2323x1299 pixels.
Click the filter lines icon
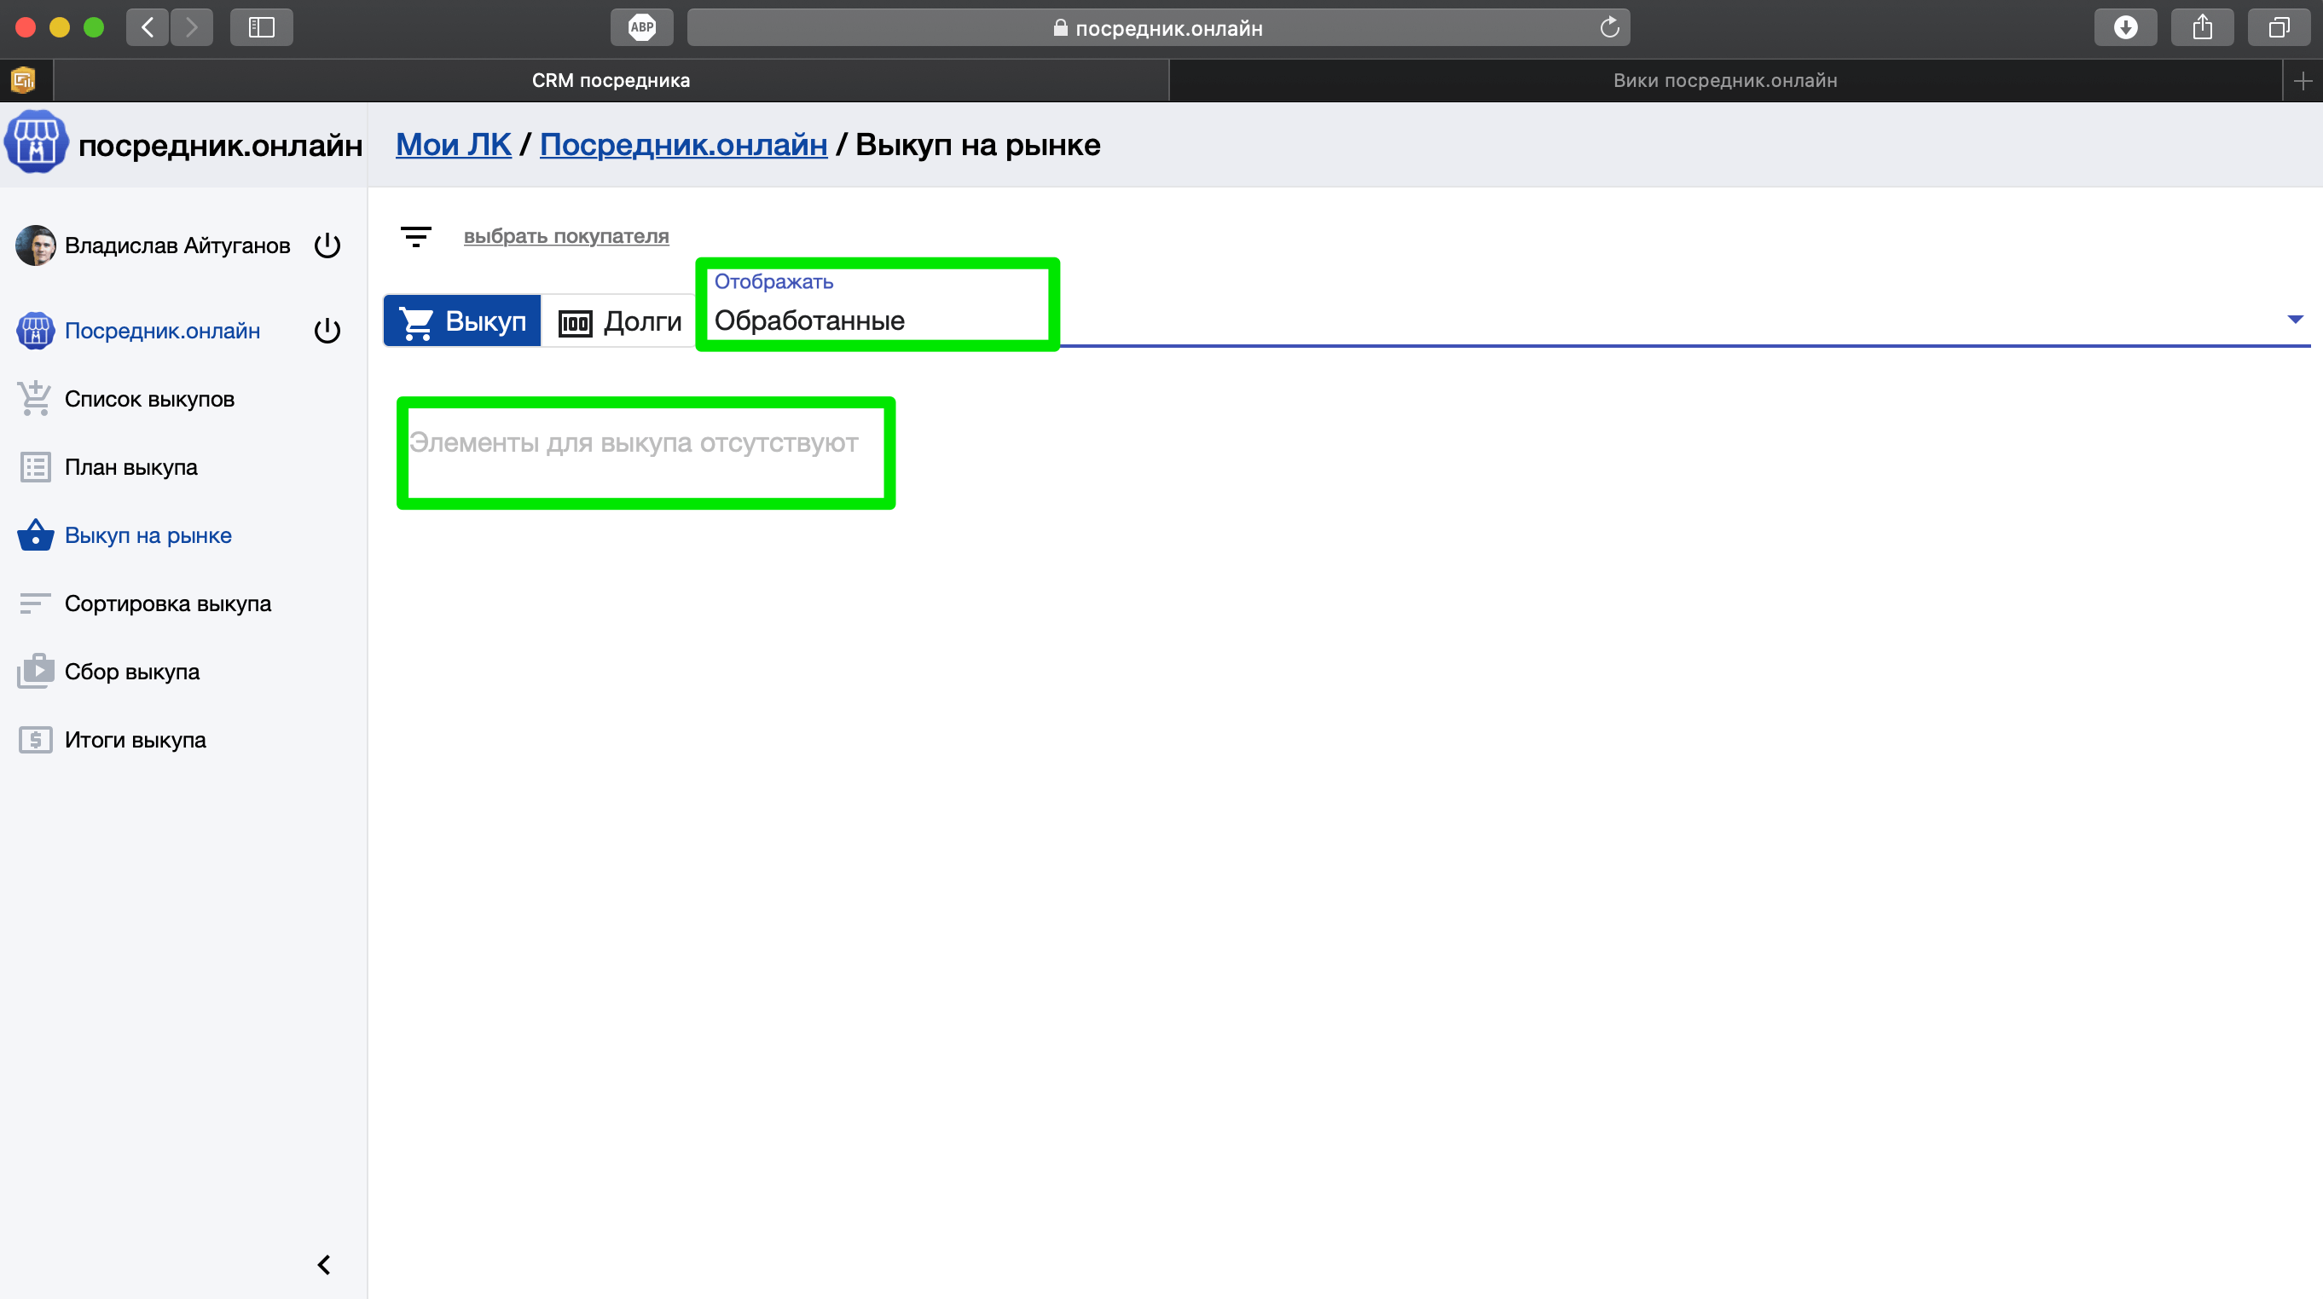point(415,236)
